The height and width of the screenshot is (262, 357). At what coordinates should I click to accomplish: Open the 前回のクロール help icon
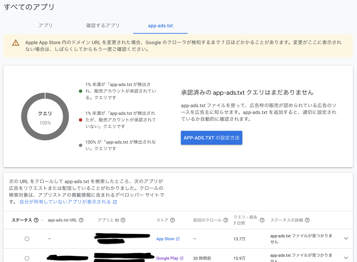pos(226,220)
